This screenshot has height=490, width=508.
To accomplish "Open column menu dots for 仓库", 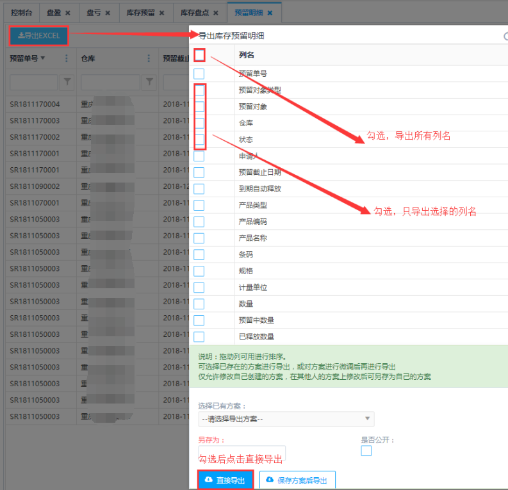I will pyautogui.click(x=149, y=59).
